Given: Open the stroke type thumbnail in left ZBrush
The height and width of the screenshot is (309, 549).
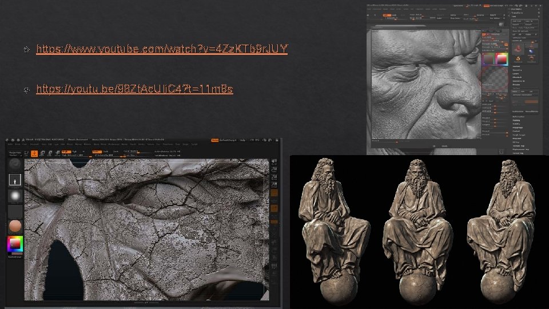Looking at the screenshot, I should [x=15, y=180].
